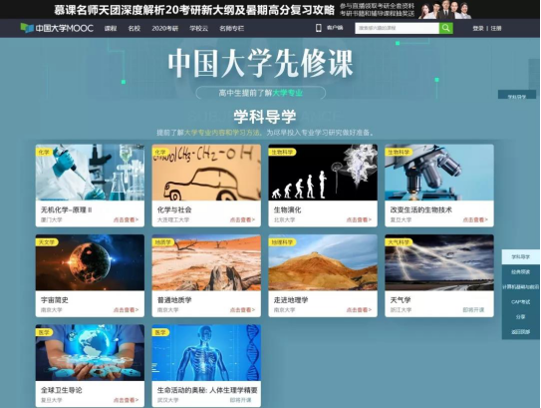Open the 生物演化 evolution course image
Screen dimensions: 541x408
click(323, 172)
